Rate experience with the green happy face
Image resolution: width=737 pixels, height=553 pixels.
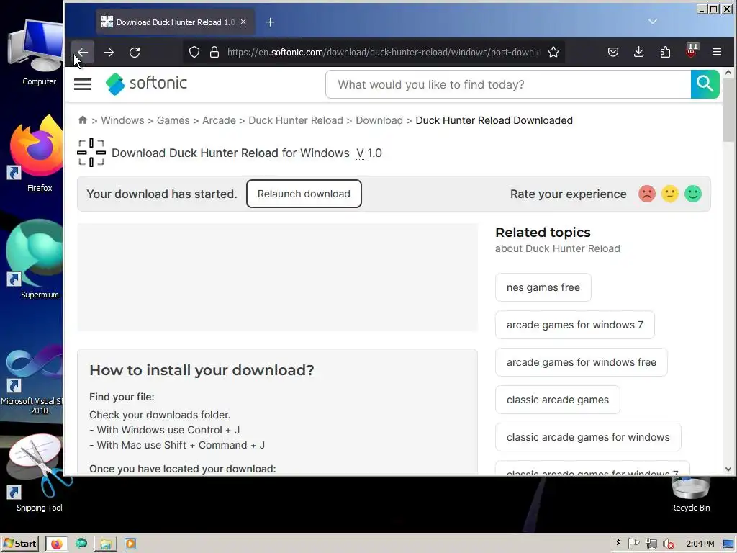[x=693, y=194]
